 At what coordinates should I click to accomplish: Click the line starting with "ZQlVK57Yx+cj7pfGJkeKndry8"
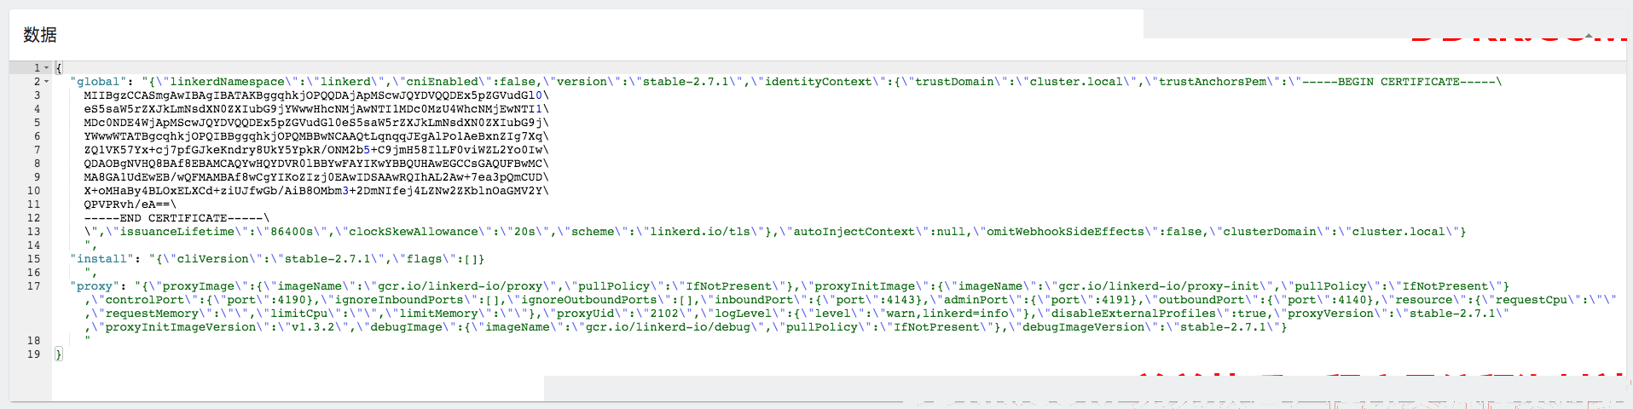(x=316, y=150)
